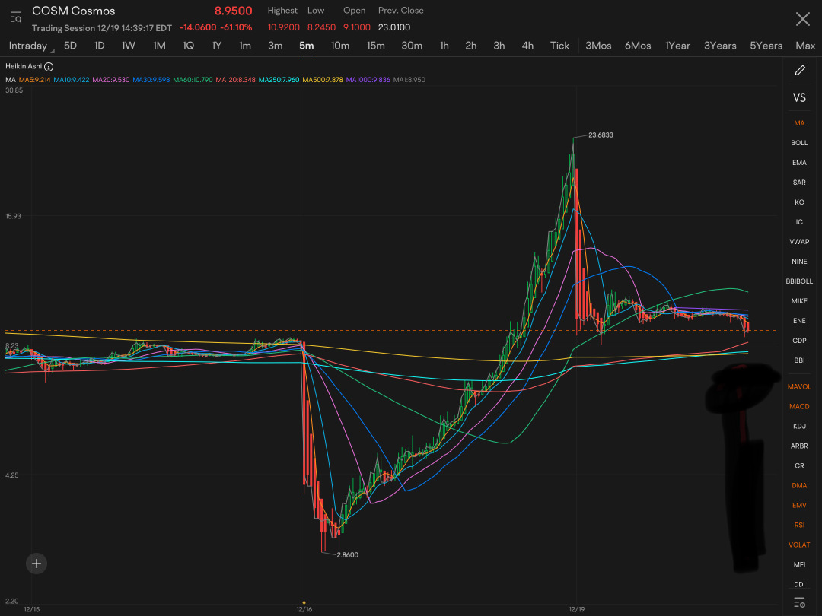Select the 1M timeframe

pyautogui.click(x=159, y=46)
